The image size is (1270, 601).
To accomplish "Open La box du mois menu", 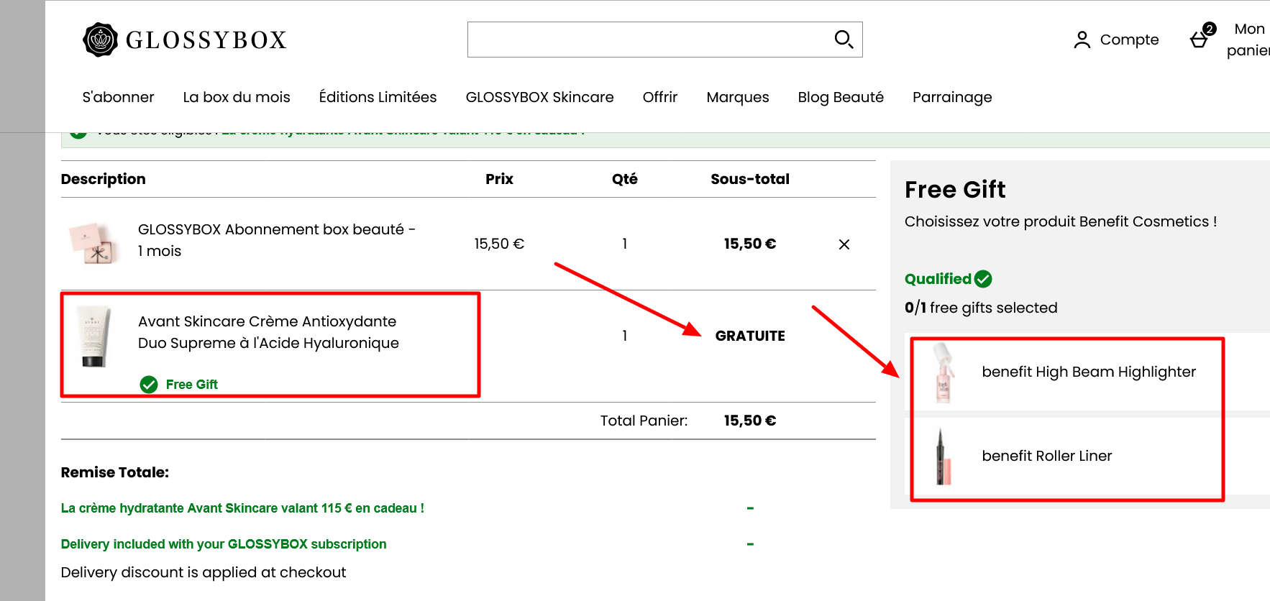I will click(x=237, y=97).
